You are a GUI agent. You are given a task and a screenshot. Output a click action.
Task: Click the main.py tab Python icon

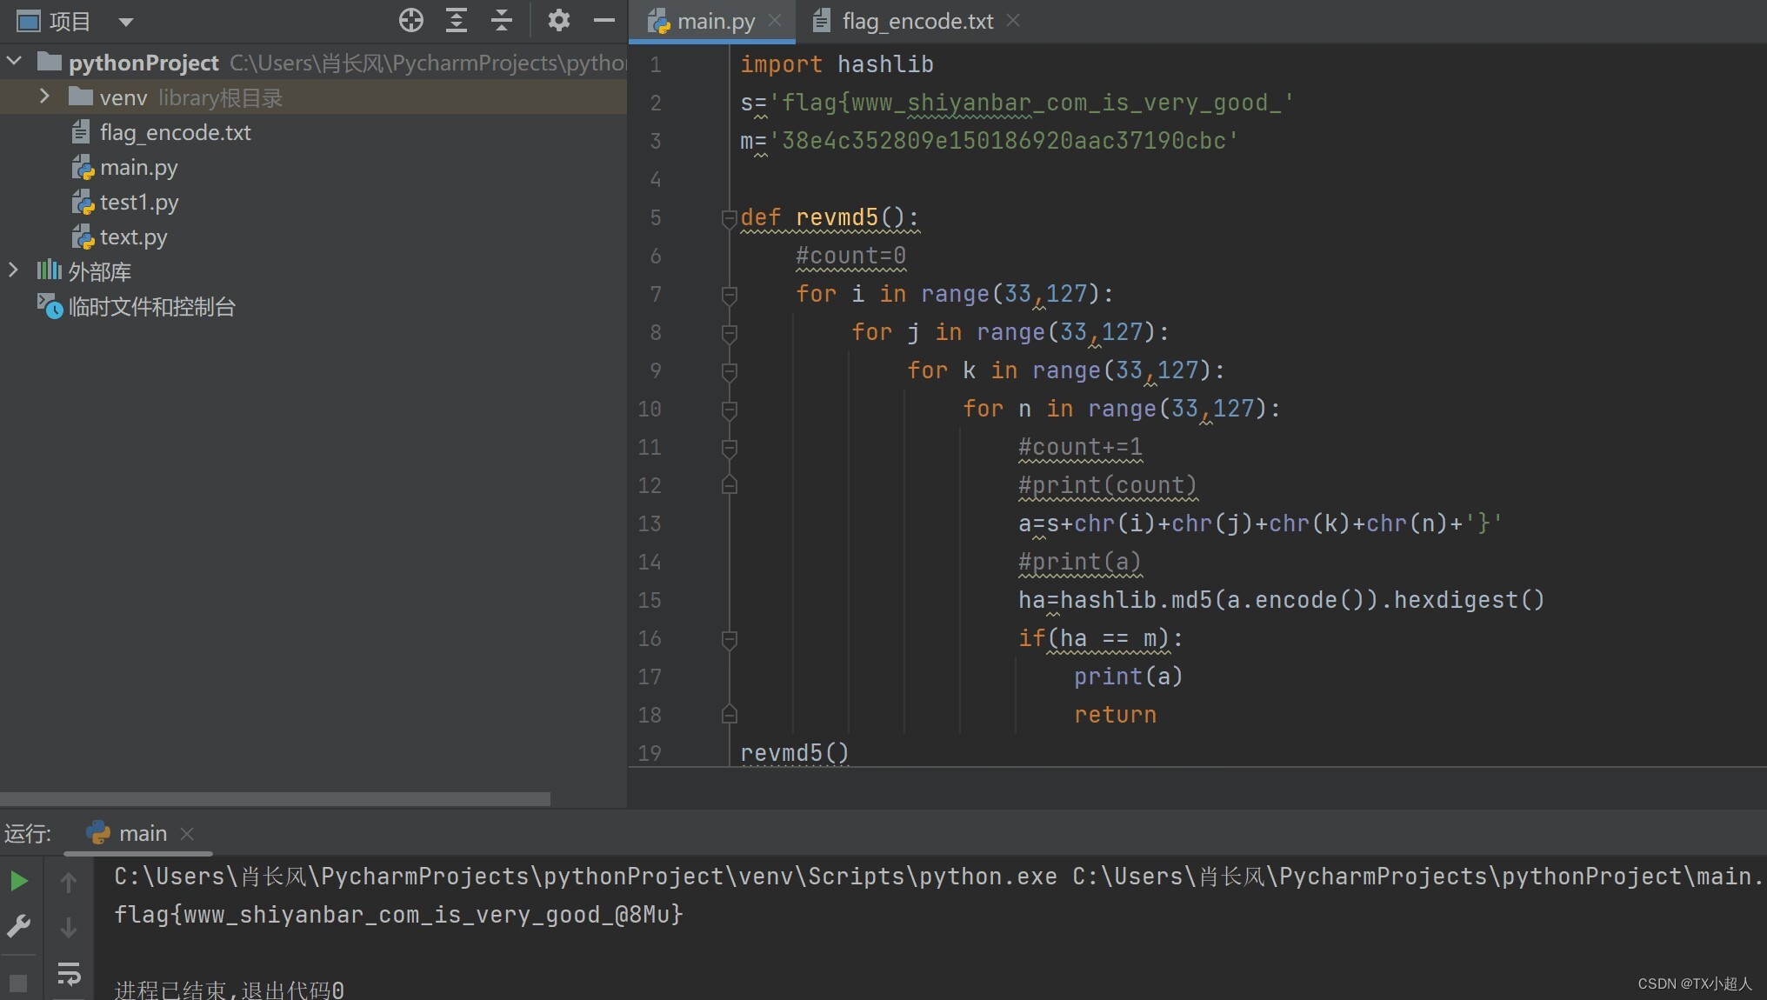pyautogui.click(x=659, y=22)
